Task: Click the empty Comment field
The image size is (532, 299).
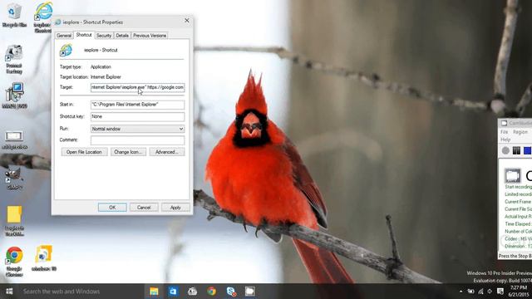Action: (137, 140)
